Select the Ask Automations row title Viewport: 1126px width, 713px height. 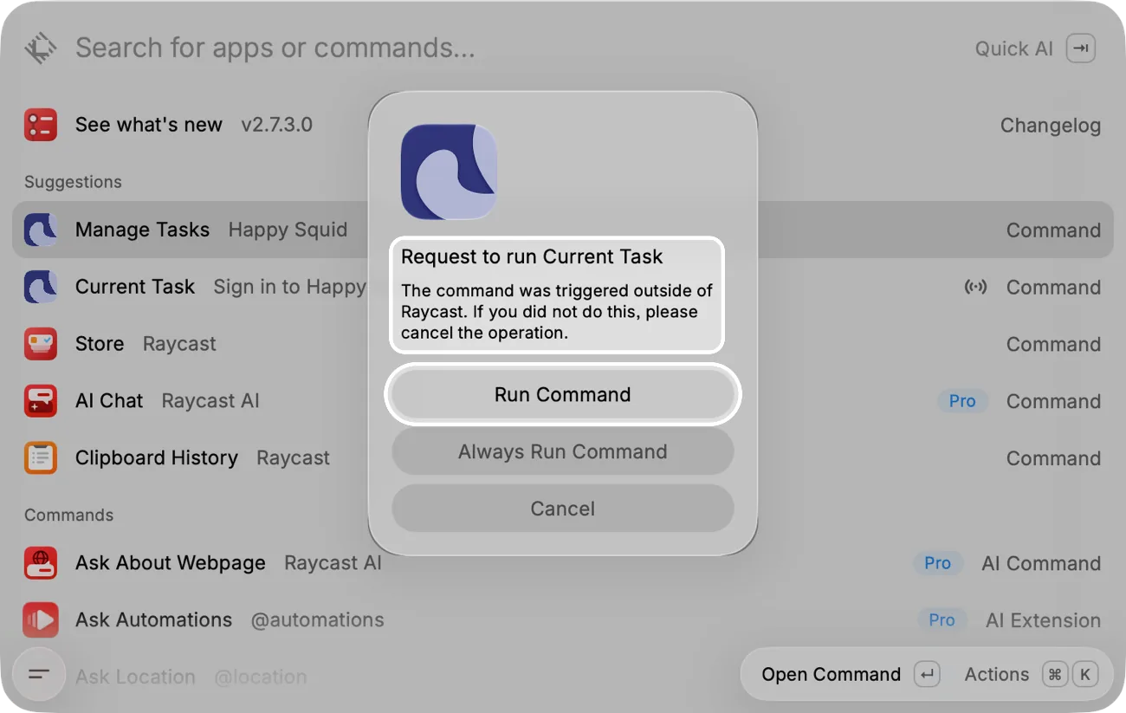click(154, 620)
